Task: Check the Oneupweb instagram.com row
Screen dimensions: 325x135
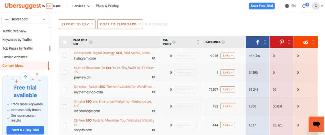Action: click(x=65, y=56)
